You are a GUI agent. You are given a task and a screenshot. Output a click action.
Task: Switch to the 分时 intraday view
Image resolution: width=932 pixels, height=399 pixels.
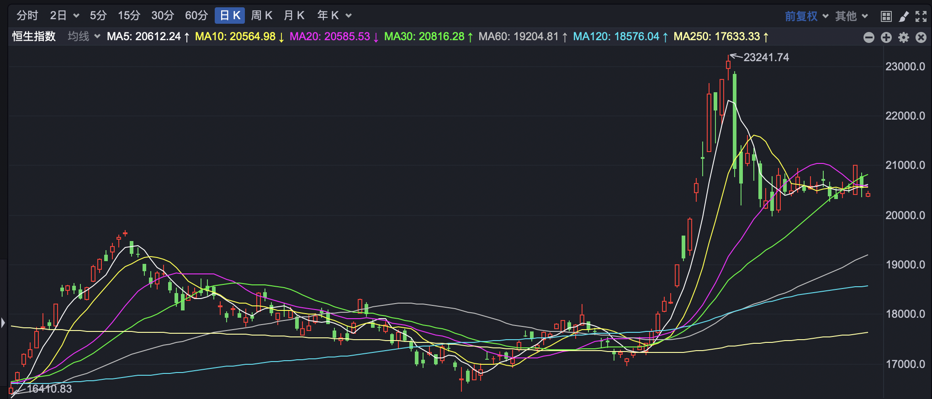pyautogui.click(x=27, y=16)
